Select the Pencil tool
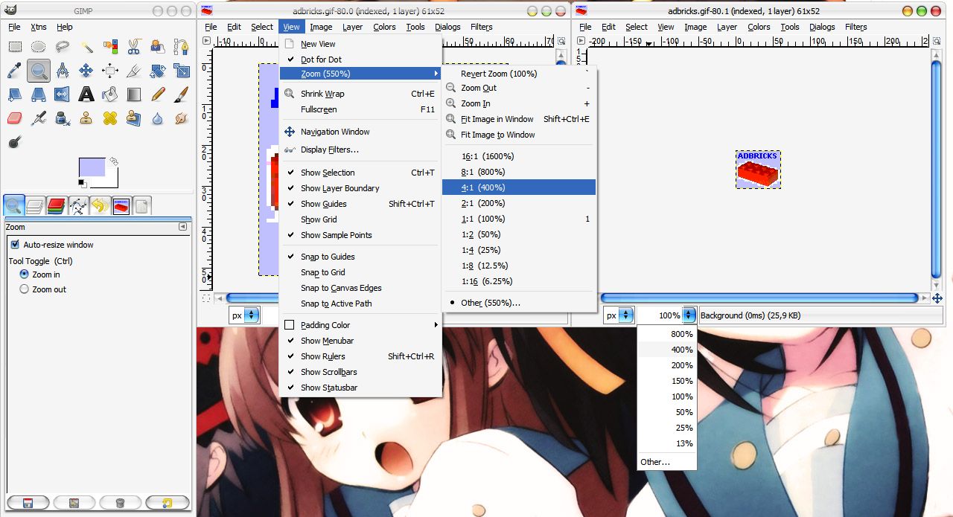Viewport: 953px width, 517px height. coord(158,94)
